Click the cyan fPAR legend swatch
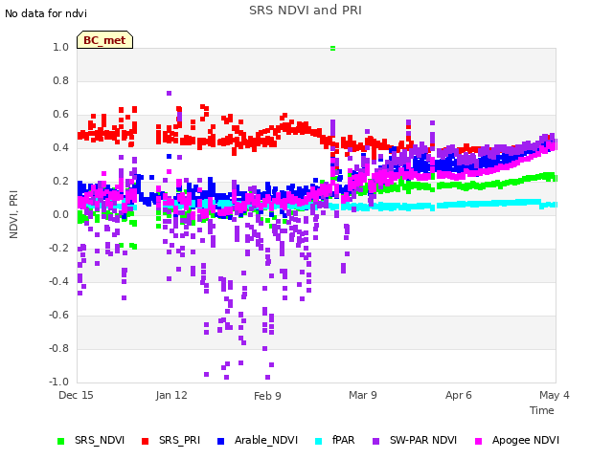 (x=319, y=441)
